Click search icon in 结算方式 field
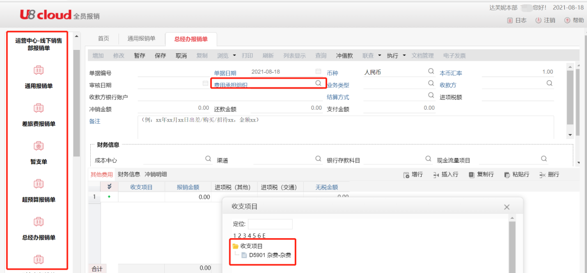This screenshot has height=273, width=587. [431, 96]
